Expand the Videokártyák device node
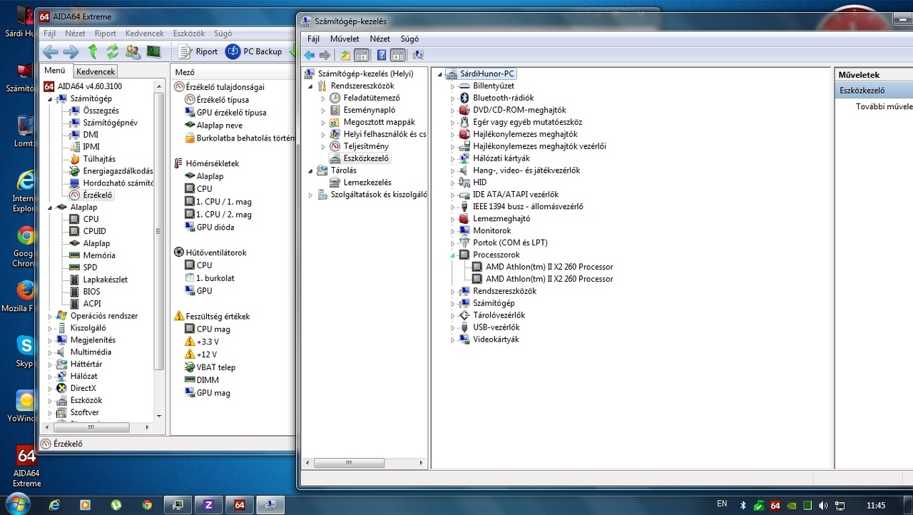Image resolution: width=913 pixels, height=515 pixels. 452,340
